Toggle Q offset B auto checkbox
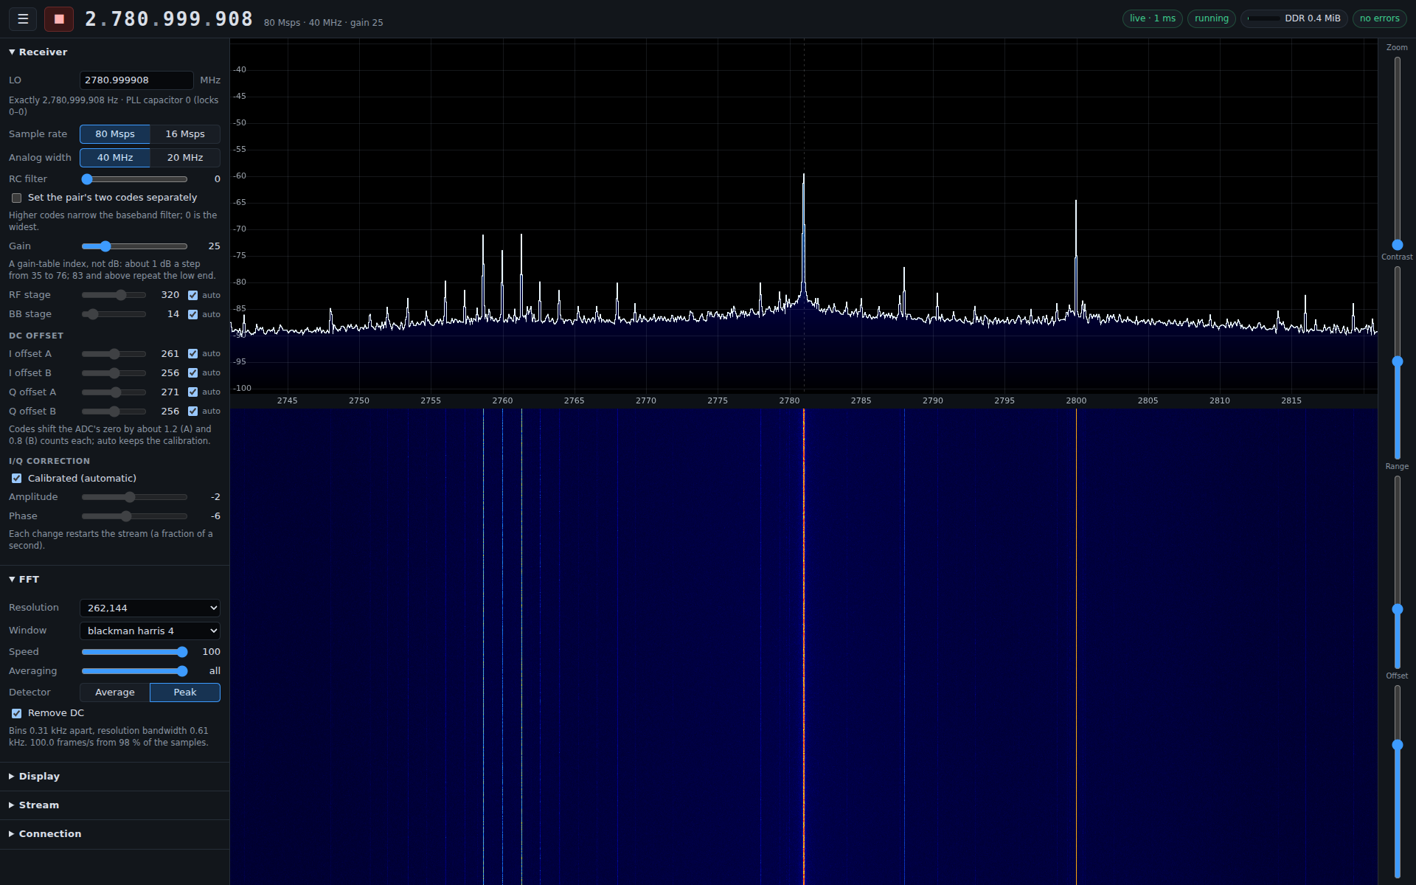This screenshot has height=885, width=1416. 192,412
